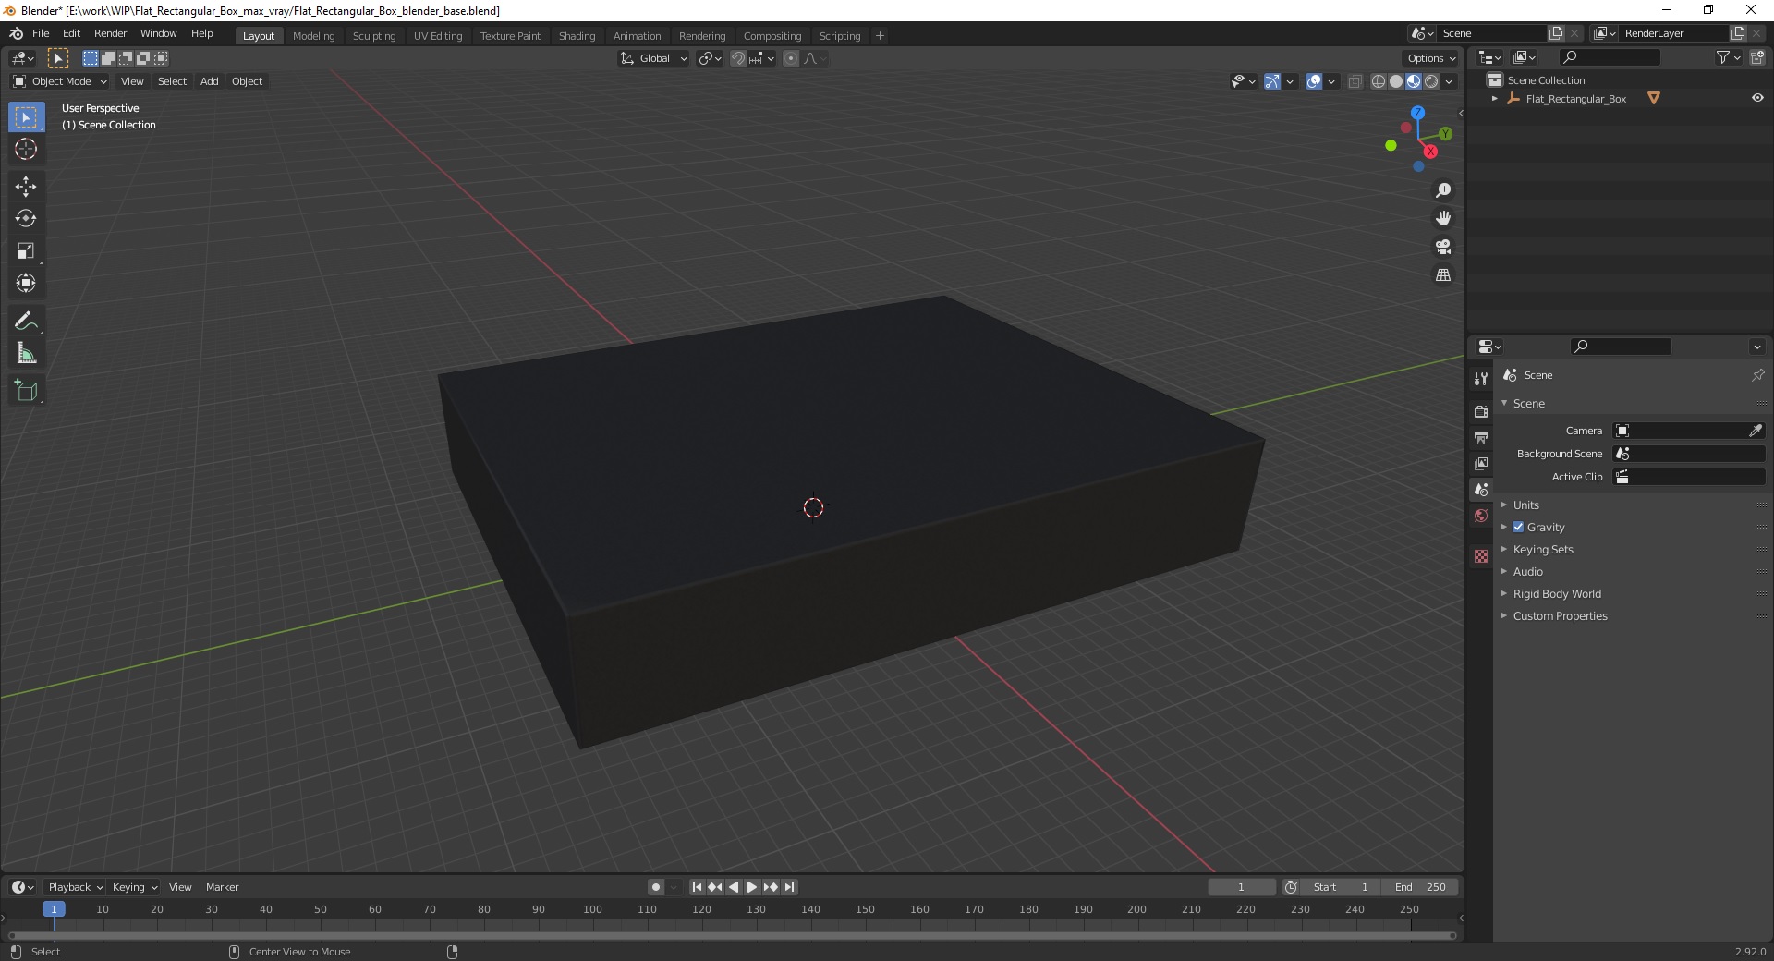Image resolution: width=1774 pixels, height=961 pixels.
Task: Open the View Layer properties tab
Action: 1481,463
